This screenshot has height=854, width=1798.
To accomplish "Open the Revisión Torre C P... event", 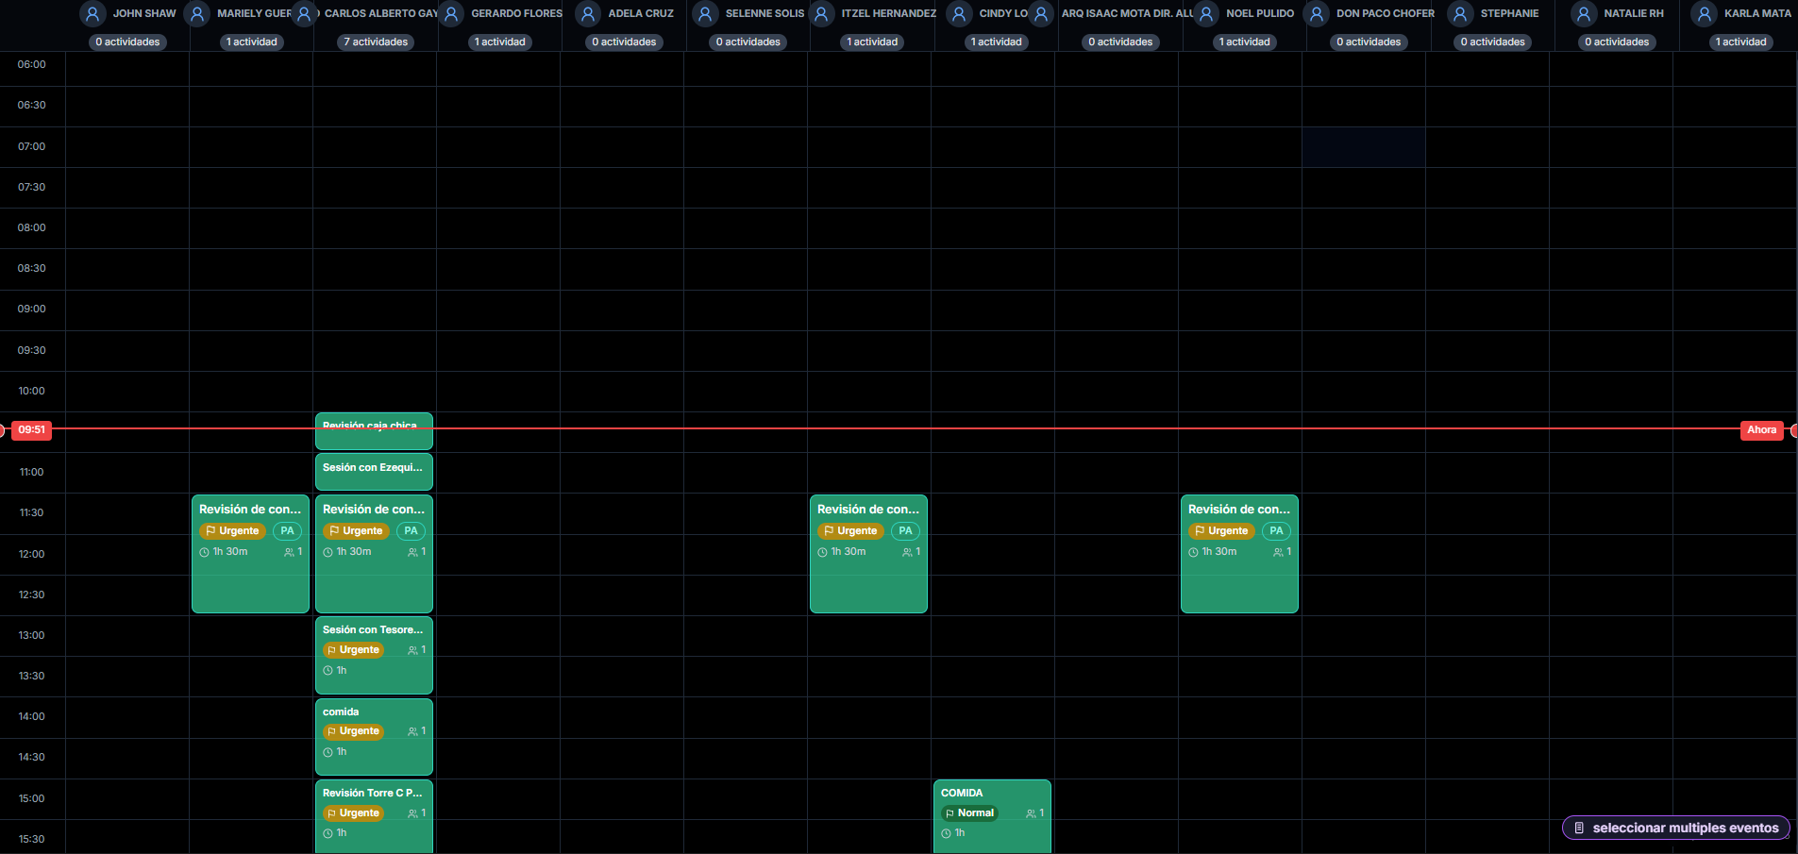I will coord(374,816).
